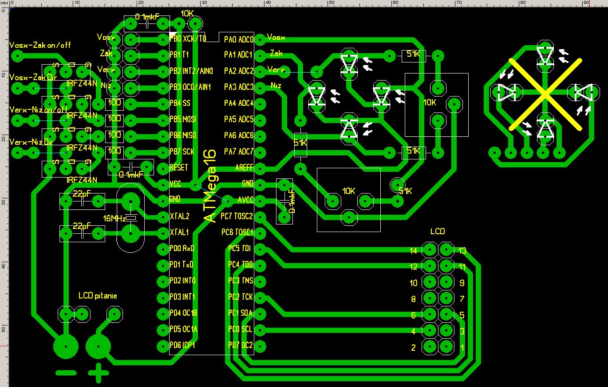This screenshot has height=387, width=608.
Task: Select the "PB0 XCK/T0" pin label
Action: (188, 39)
